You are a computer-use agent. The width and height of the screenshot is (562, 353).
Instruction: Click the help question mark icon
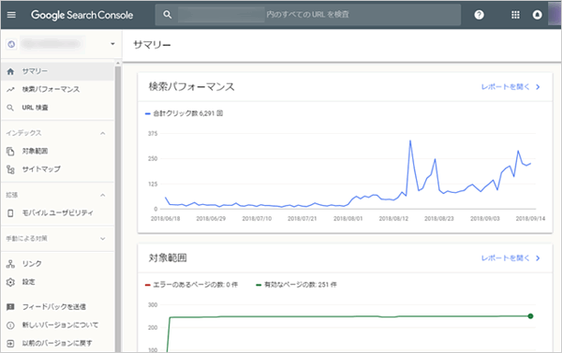(x=479, y=15)
